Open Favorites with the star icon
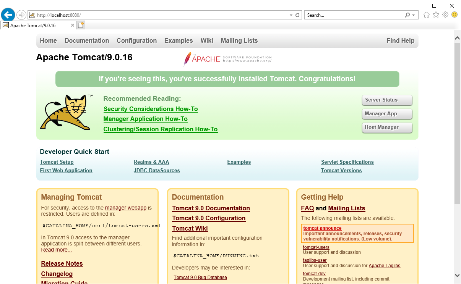461x284 pixels. pyautogui.click(x=436, y=15)
